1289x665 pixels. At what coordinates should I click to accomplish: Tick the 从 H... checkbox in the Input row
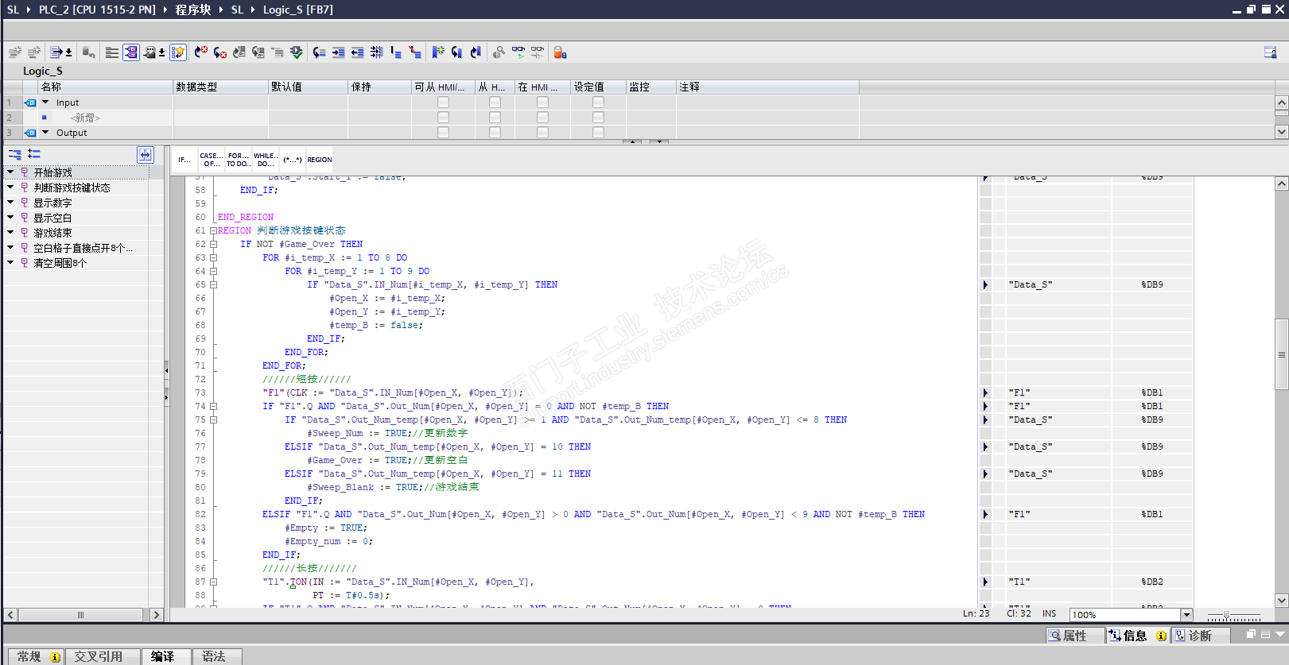pyautogui.click(x=495, y=102)
